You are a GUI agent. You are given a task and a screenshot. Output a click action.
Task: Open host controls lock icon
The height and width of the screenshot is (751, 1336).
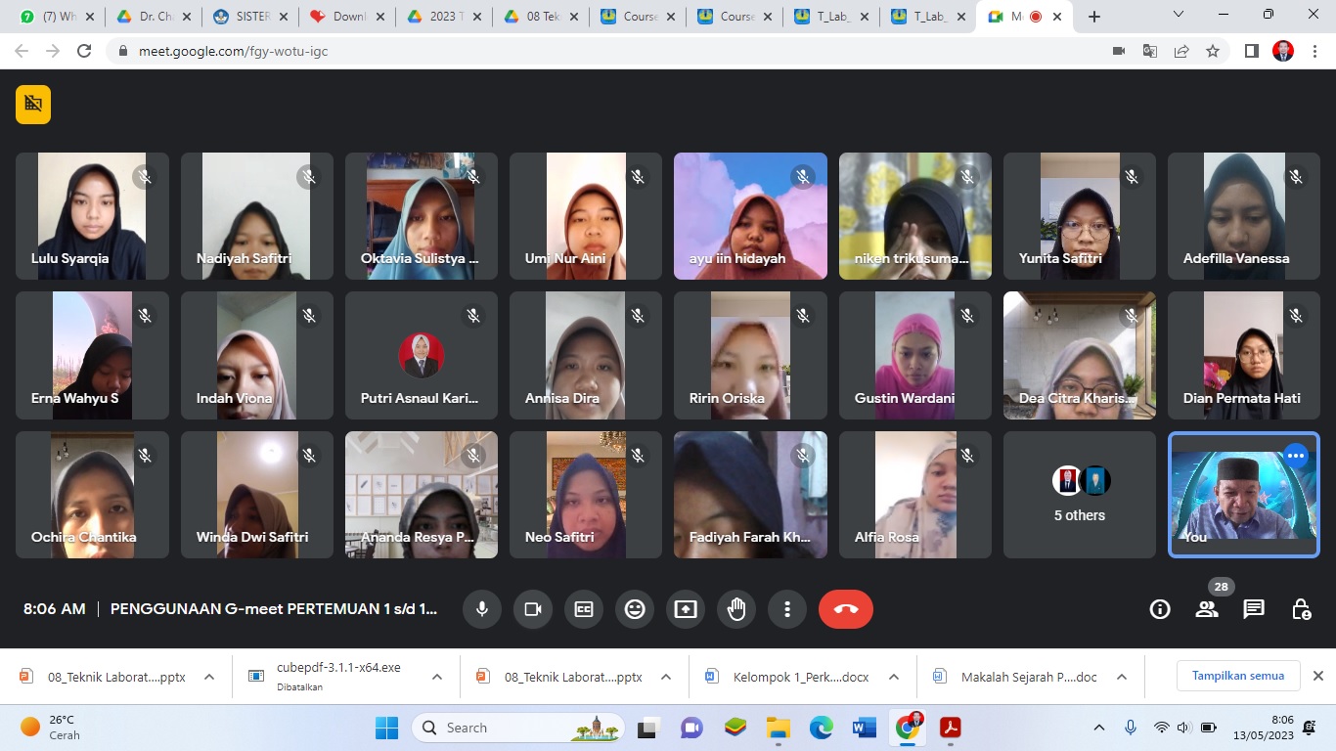(x=1301, y=609)
